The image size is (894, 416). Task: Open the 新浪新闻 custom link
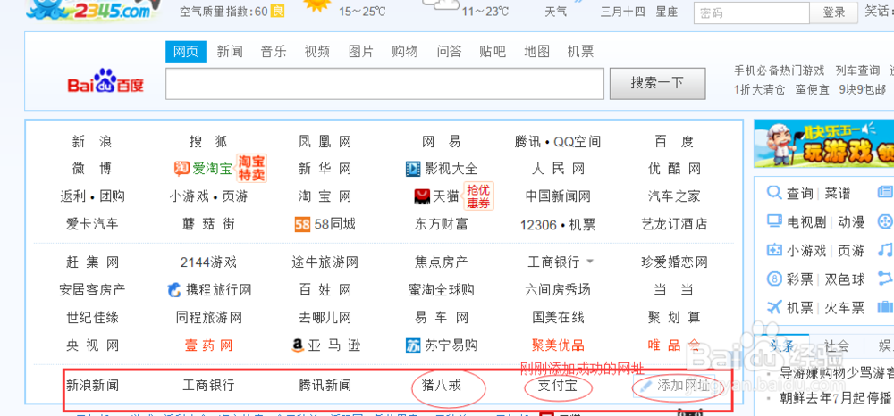[x=92, y=386]
